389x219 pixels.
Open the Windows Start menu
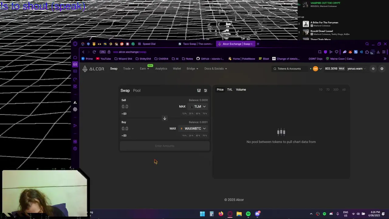coord(202,214)
